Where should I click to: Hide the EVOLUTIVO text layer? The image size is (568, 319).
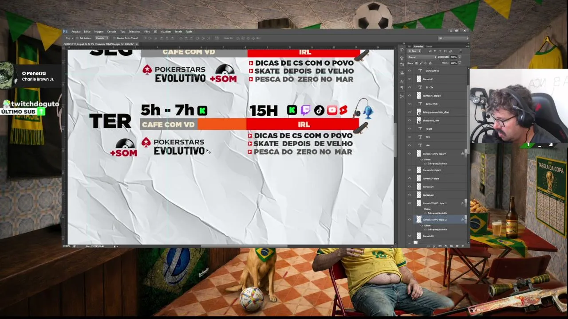tap(410, 104)
